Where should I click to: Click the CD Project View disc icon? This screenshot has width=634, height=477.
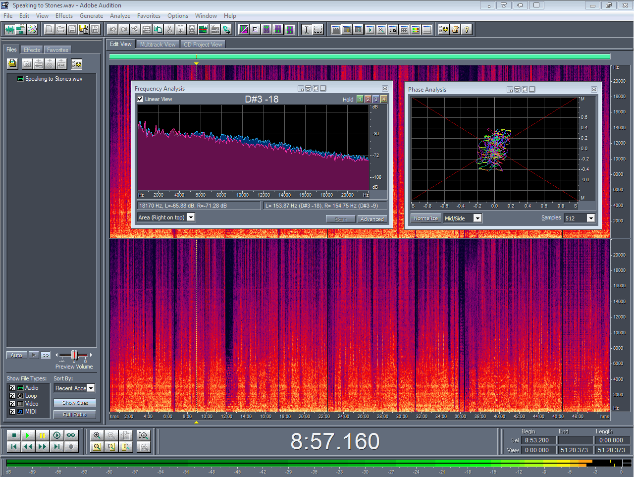pyautogui.click(x=32, y=30)
